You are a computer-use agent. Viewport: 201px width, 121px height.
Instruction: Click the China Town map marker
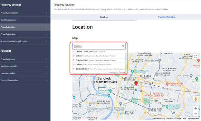[110, 91]
